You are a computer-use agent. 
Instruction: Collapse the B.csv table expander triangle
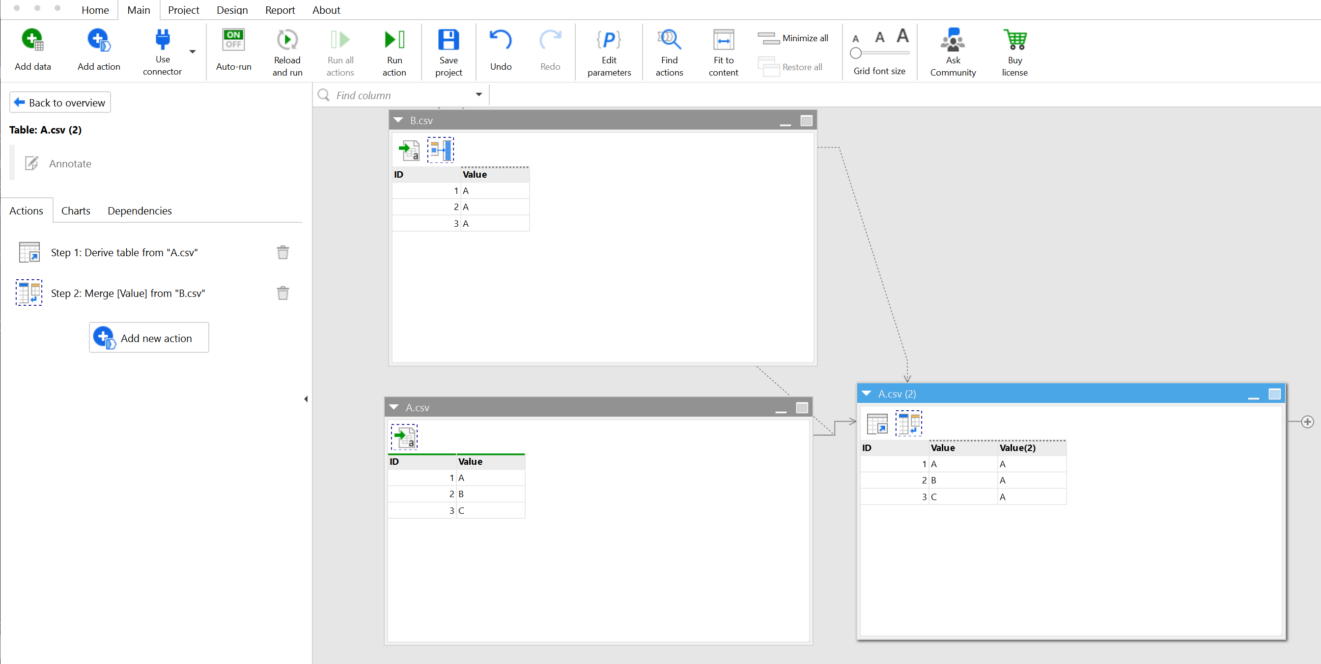(398, 120)
